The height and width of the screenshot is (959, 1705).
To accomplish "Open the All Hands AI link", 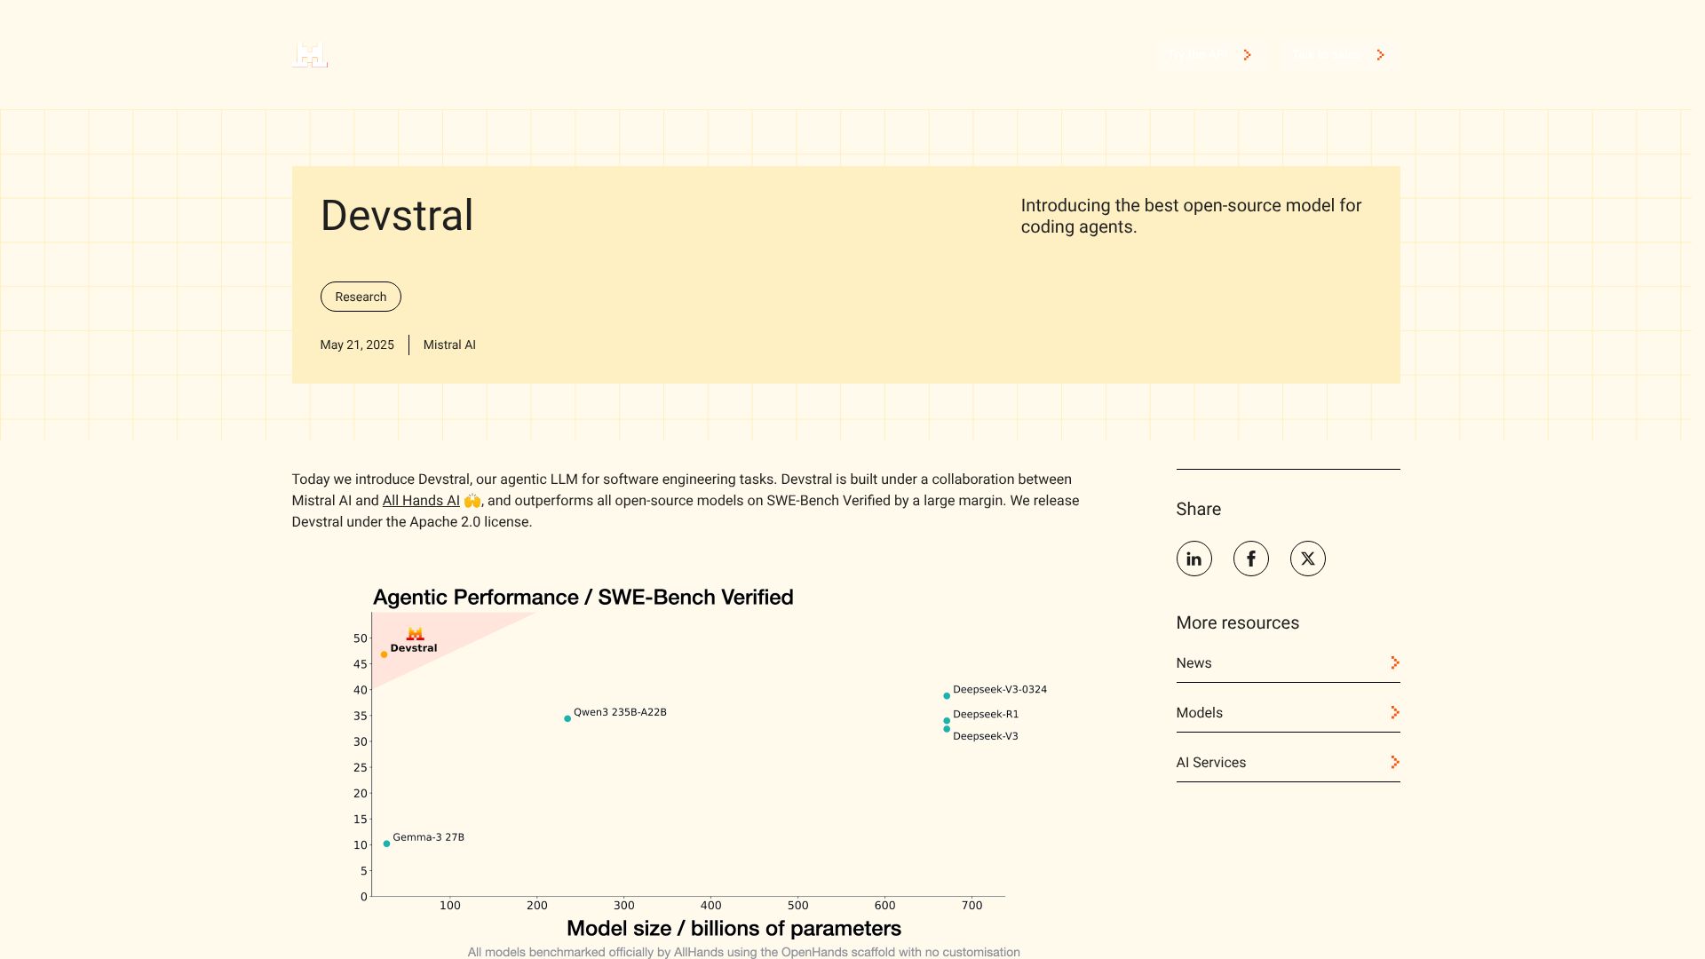I will [x=421, y=501].
